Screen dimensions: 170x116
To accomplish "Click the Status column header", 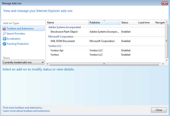I will click(x=127, y=22).
